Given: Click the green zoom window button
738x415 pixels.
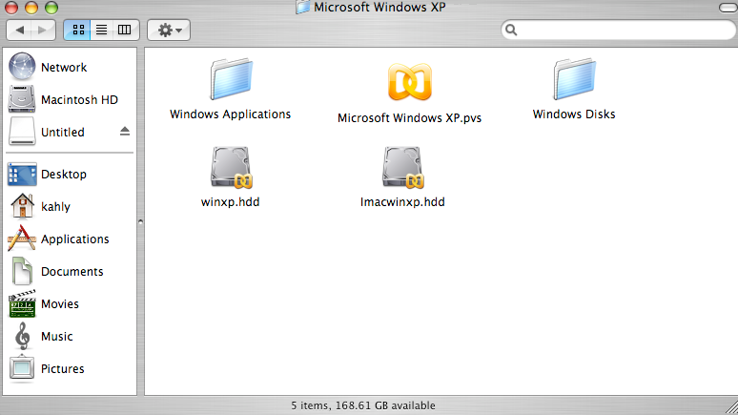Looking at the screenshot, I should click(x=51, y=7).
